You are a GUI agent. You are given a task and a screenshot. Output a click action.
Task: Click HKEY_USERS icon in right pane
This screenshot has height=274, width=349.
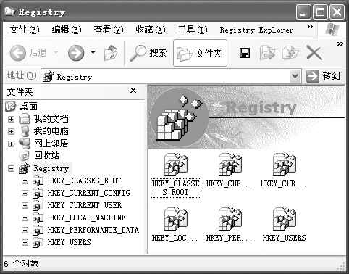coord(285,219)
